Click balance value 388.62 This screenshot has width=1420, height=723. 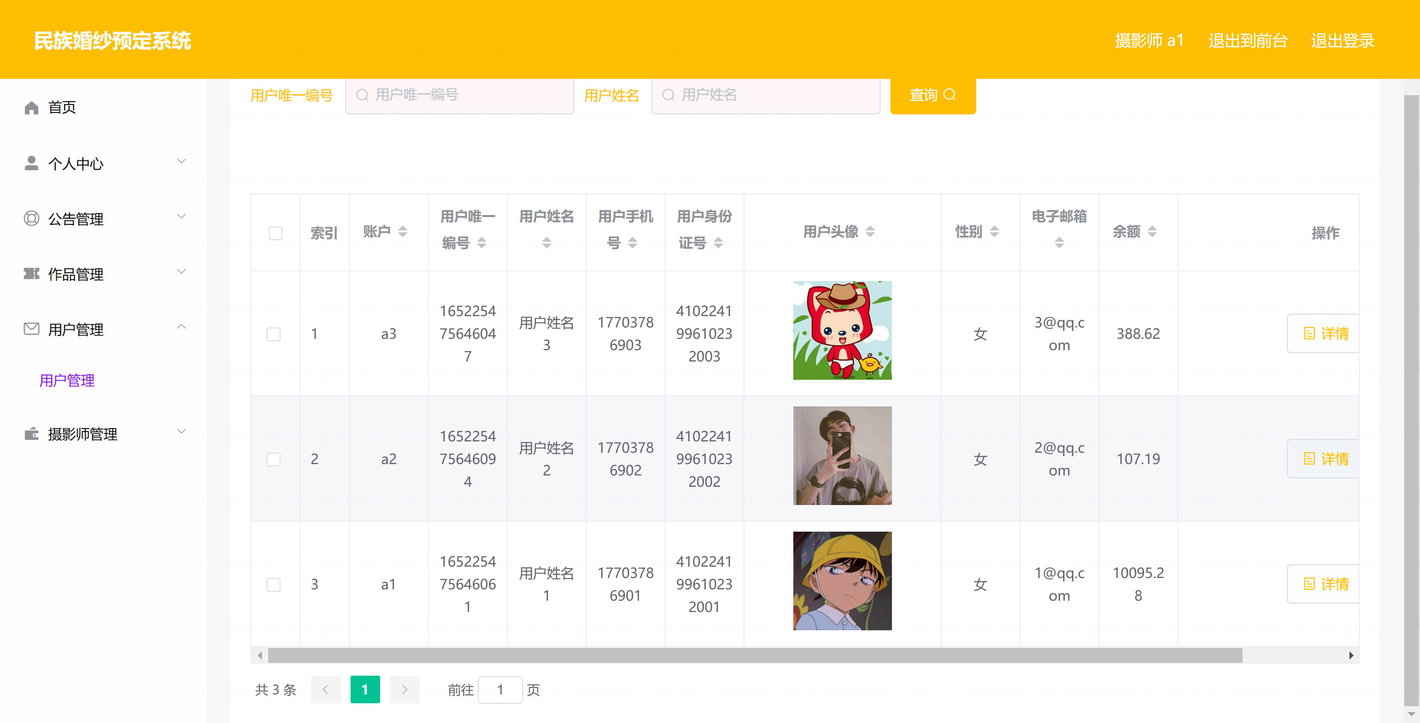(1138, 334)
